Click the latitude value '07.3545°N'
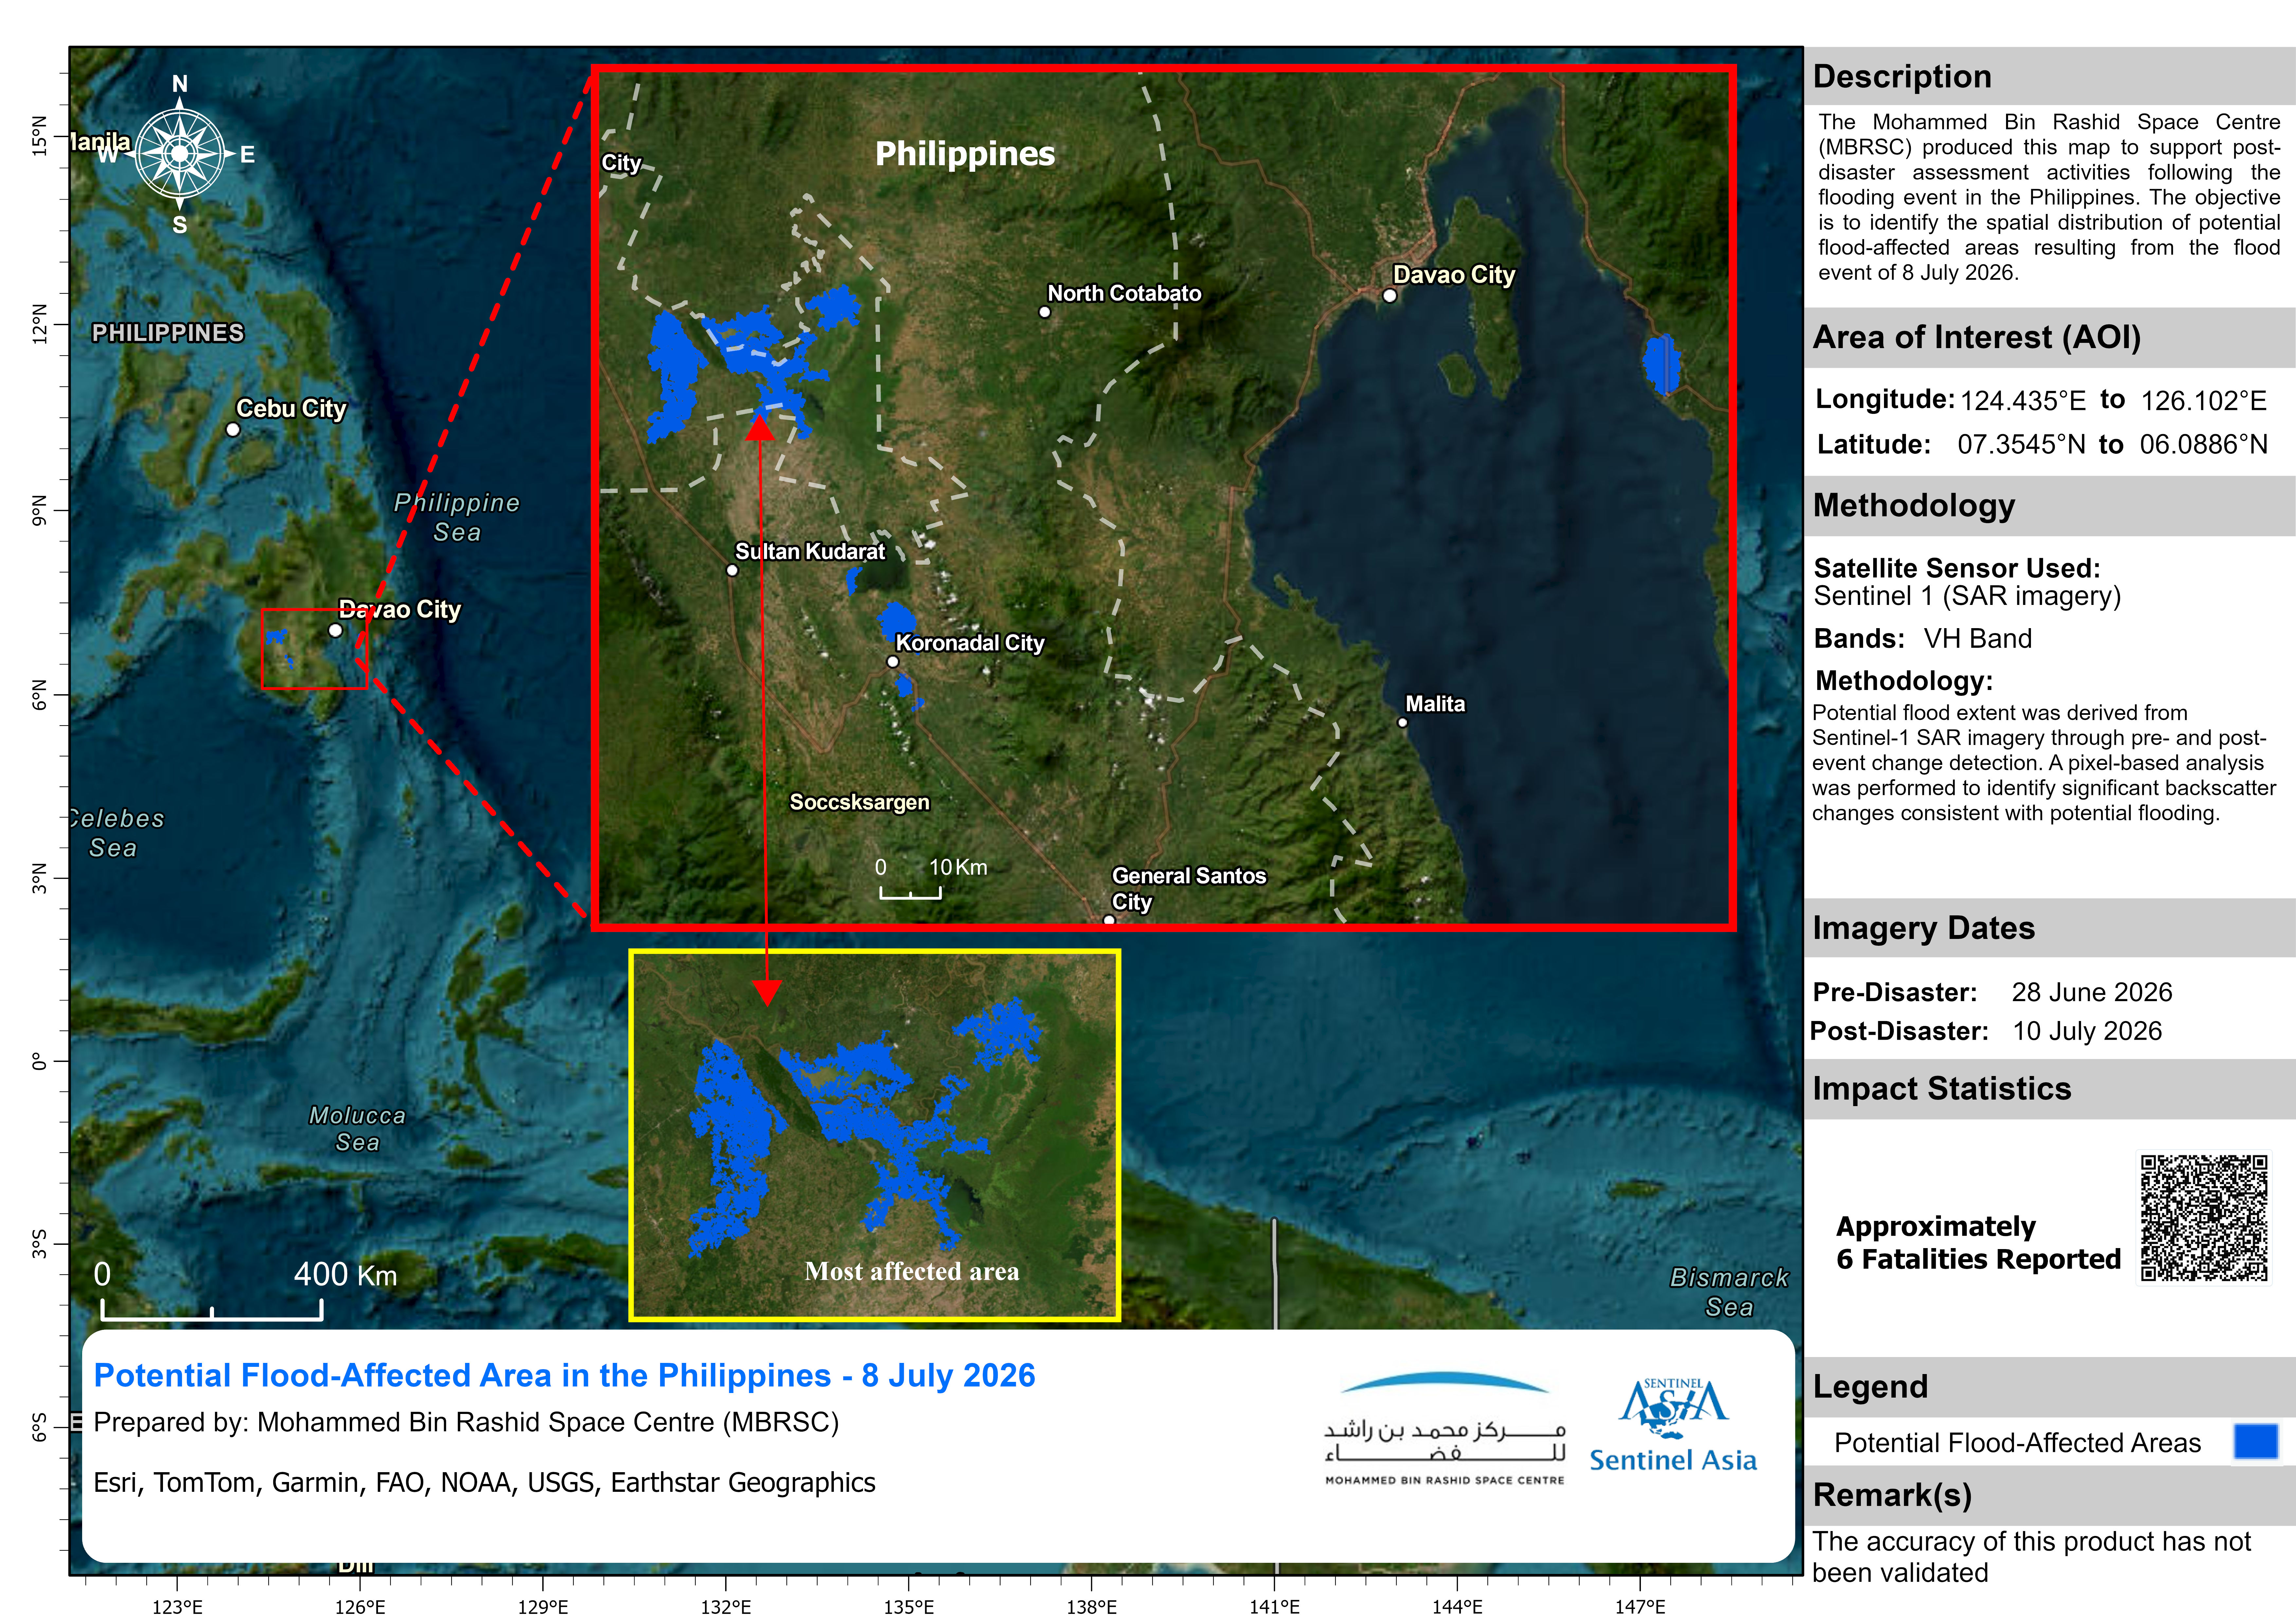This screenshot has width=2296, height=1623. [x=2022, y=444]
